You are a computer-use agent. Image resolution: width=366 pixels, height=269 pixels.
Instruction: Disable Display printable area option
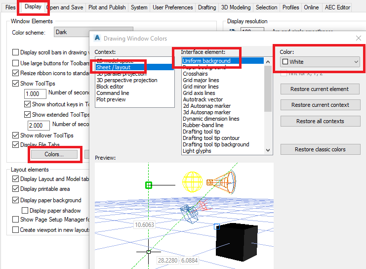15,189
